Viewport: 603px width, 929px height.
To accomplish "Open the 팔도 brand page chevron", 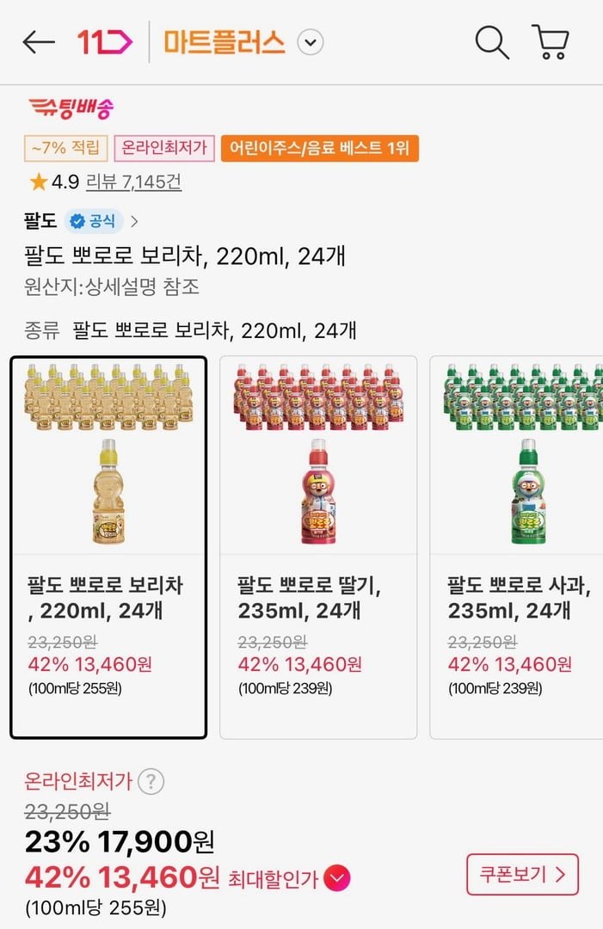I will coord(134,221).
